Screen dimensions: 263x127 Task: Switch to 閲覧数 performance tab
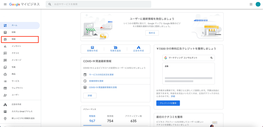92,119
